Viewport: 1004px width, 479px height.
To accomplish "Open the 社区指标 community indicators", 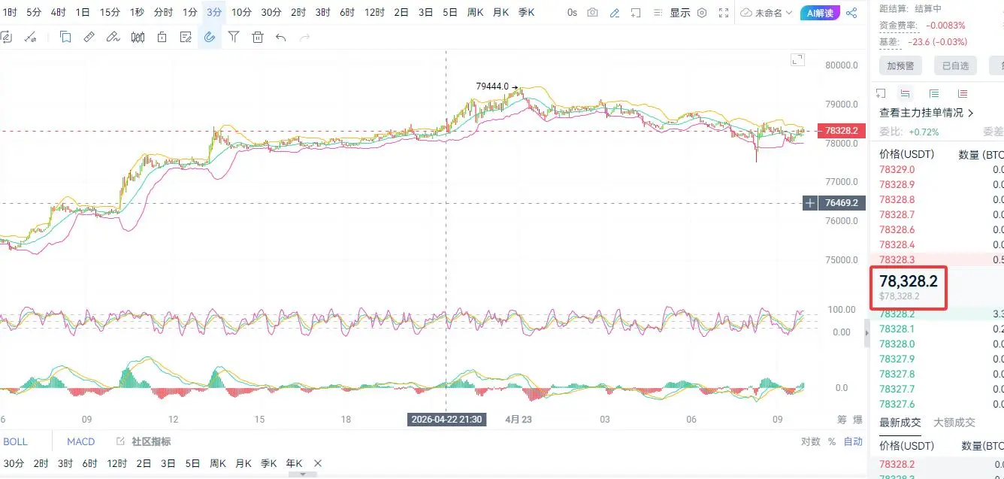I will [144, 441].
